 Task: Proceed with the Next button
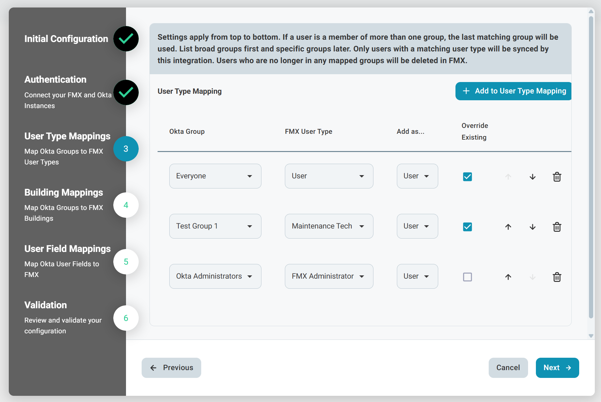[x=557, y=368]
